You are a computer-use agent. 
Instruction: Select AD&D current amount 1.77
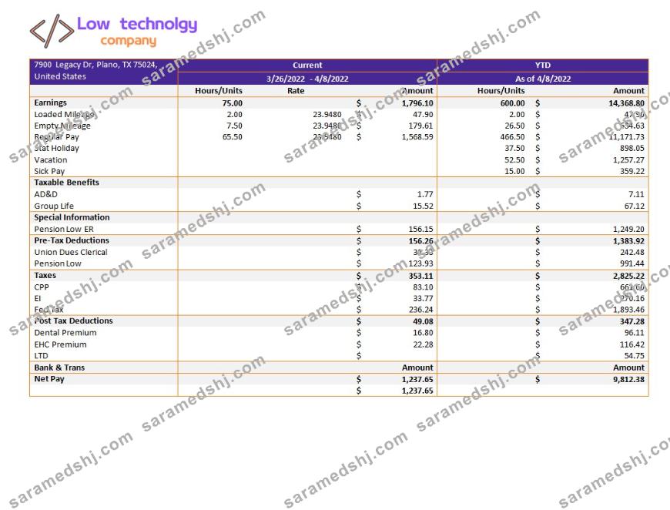pyautogui.click(x=425, y=194)
